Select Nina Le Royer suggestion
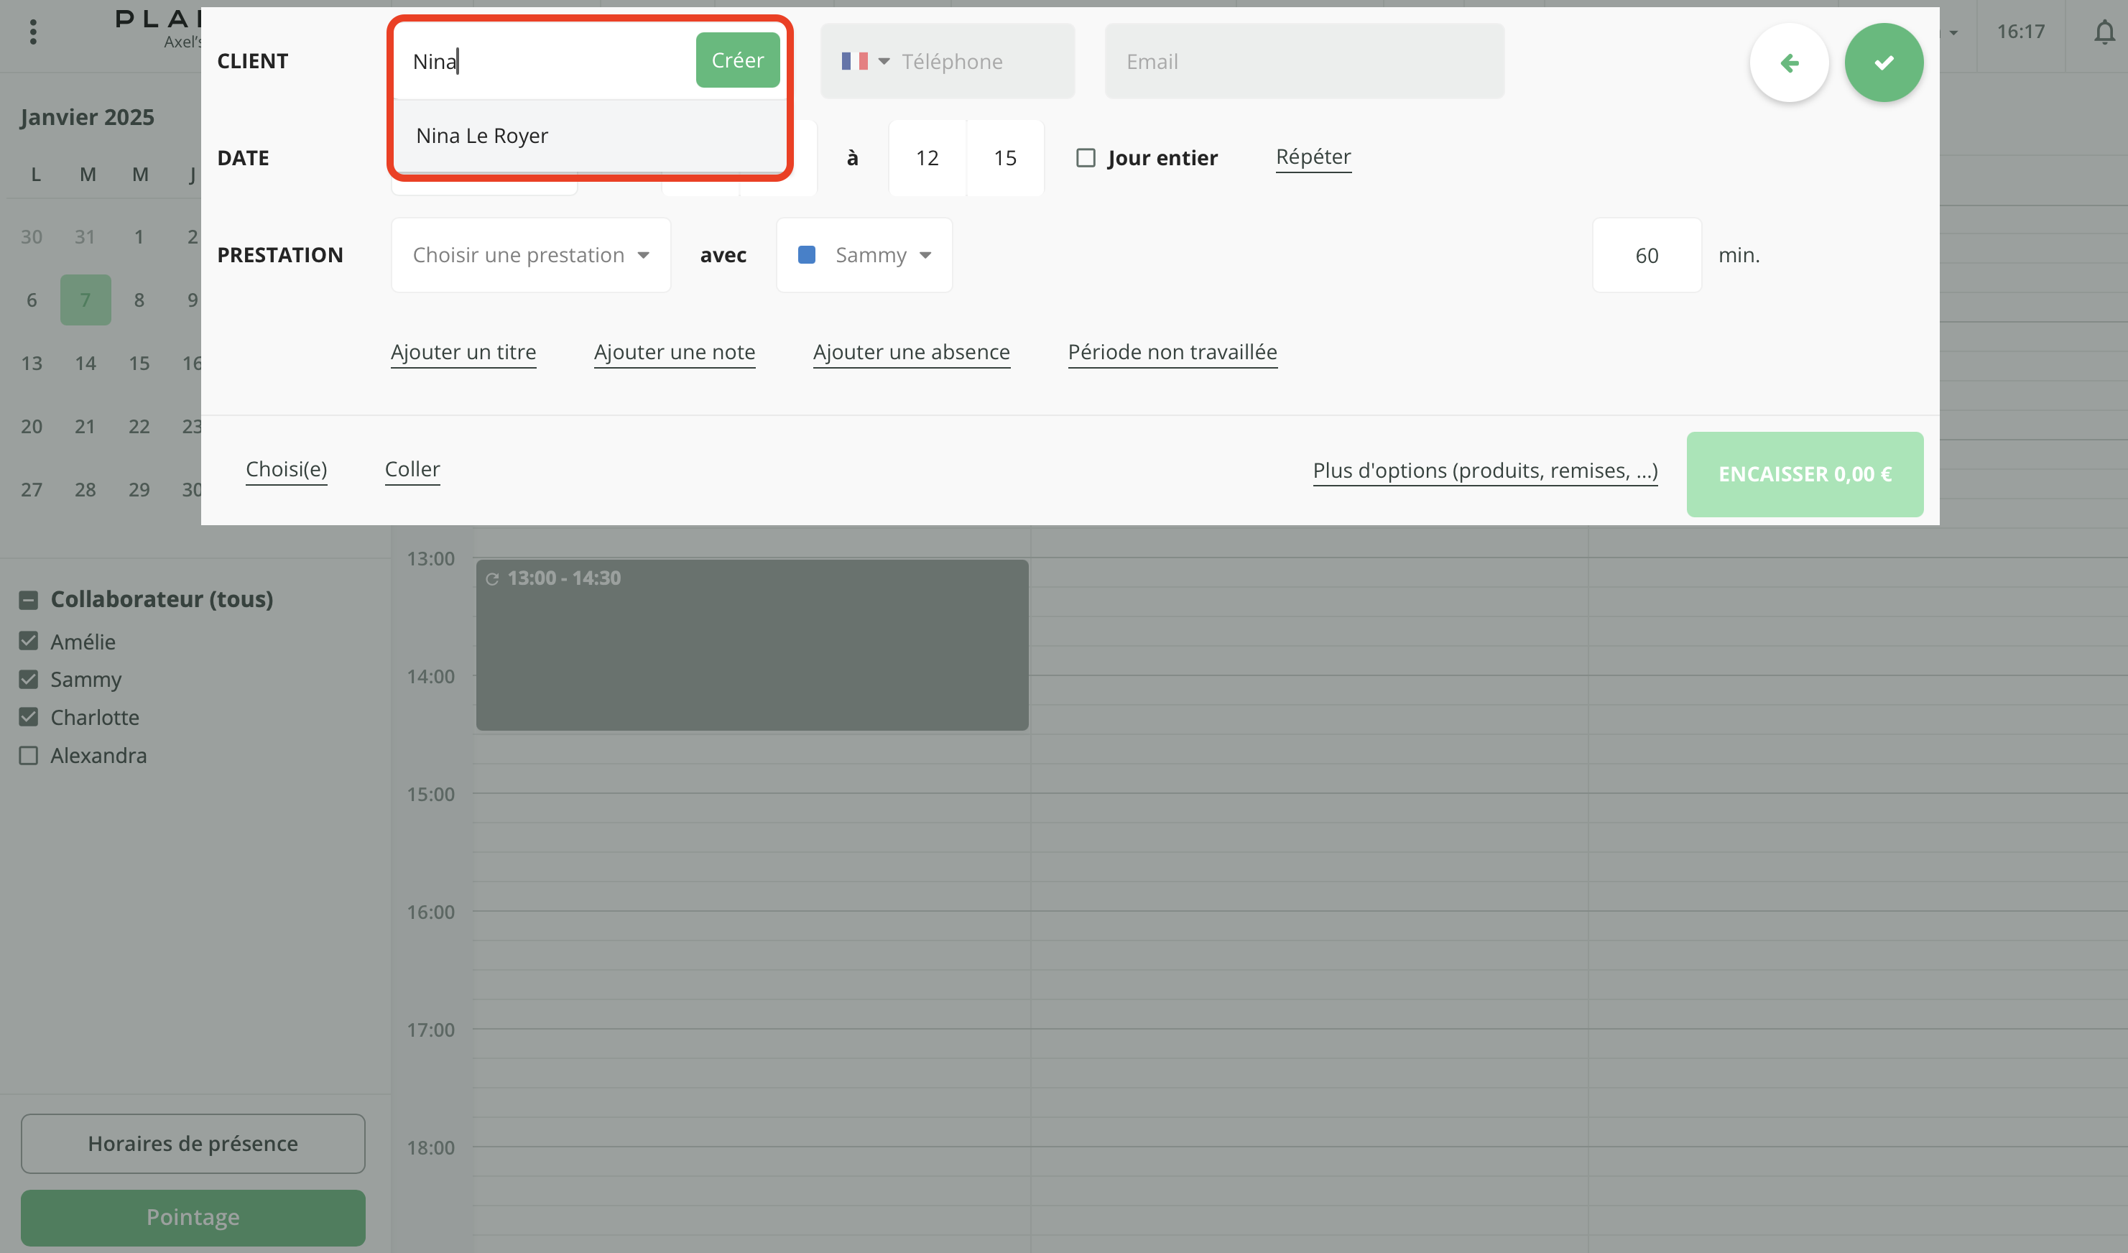The image size is (2128, 1253). pyautogui.click(x=482, y=136)
